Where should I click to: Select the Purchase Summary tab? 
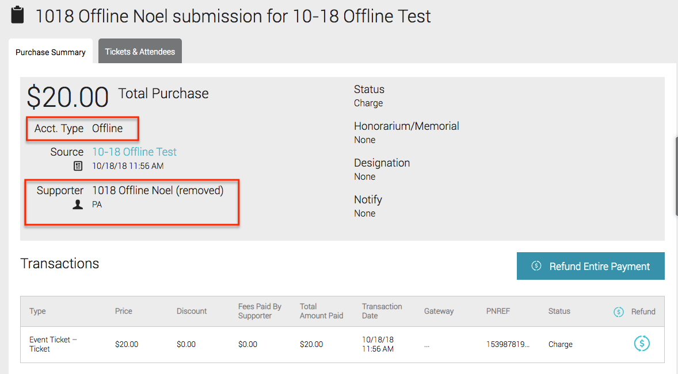51,52
